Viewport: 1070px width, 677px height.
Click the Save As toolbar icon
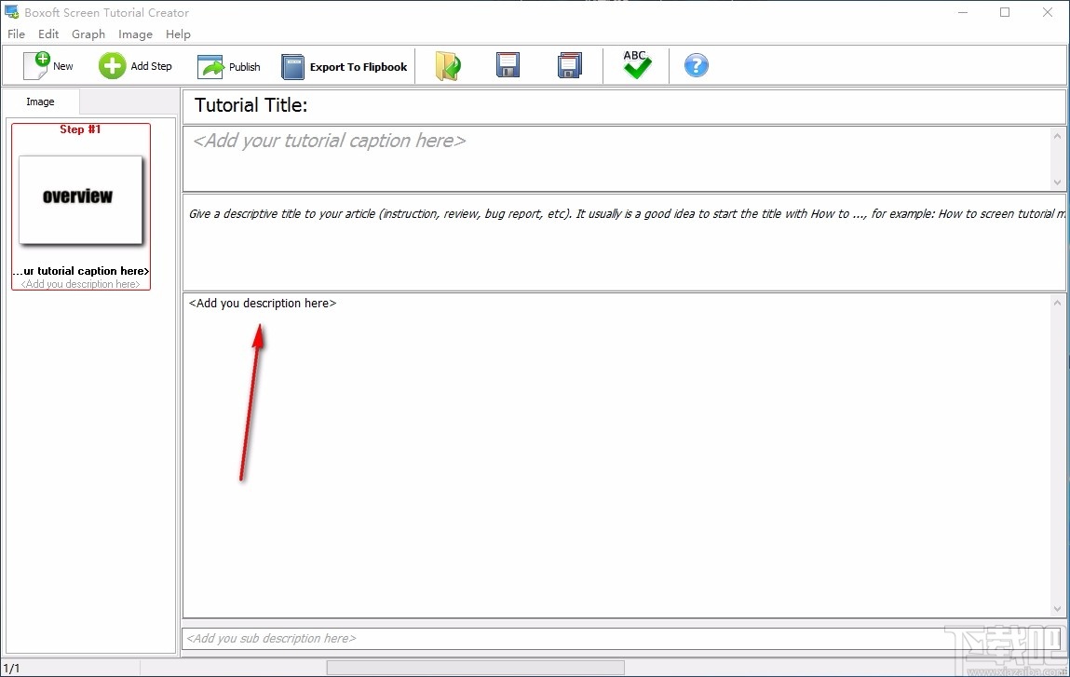click(x=569, y=65)
